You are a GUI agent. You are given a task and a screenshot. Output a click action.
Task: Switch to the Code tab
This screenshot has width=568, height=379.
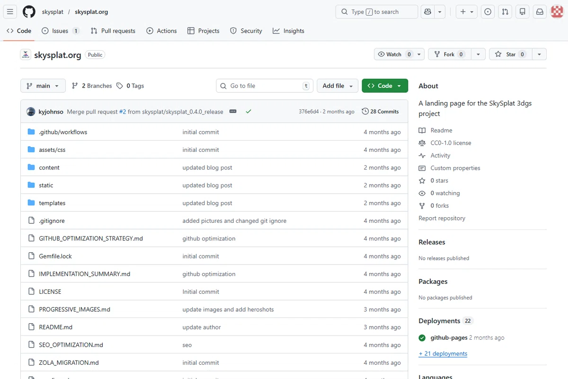click(19, 31)
